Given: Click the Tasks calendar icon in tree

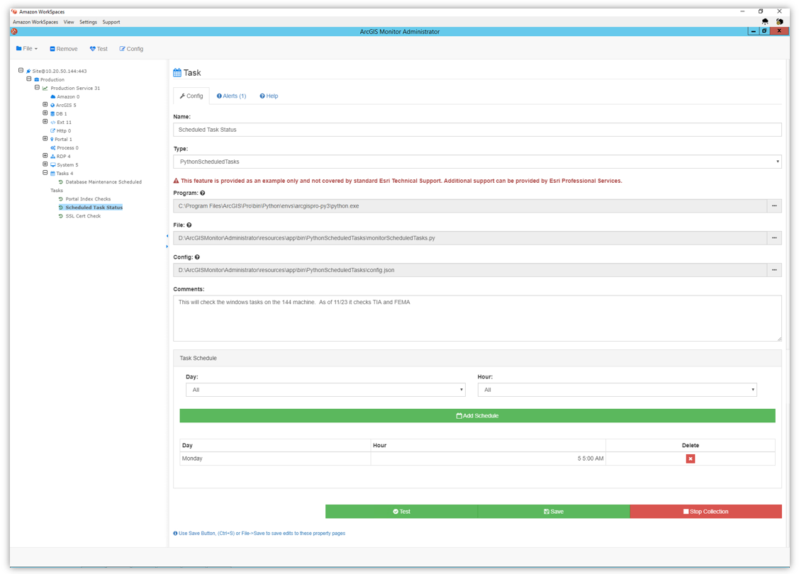Looking at the screenshot, I should click(52, 173).
